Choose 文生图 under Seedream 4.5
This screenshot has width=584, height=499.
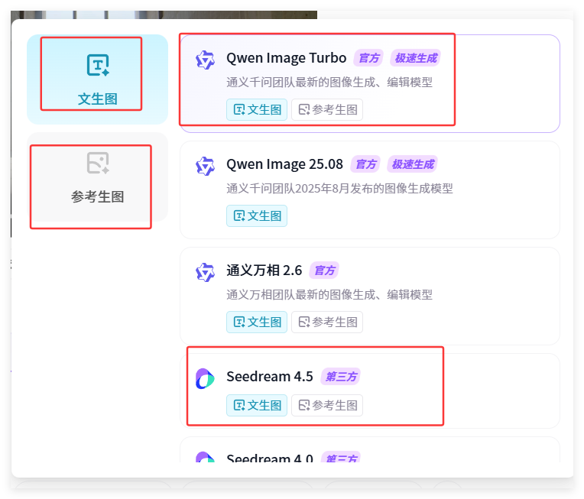coord(257,405)
